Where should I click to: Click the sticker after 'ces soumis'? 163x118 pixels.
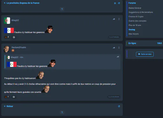46,89
